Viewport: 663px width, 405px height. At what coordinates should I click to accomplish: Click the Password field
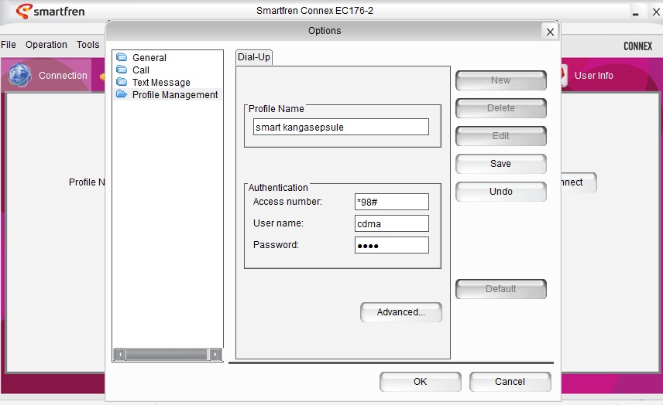tap(392, 245)
